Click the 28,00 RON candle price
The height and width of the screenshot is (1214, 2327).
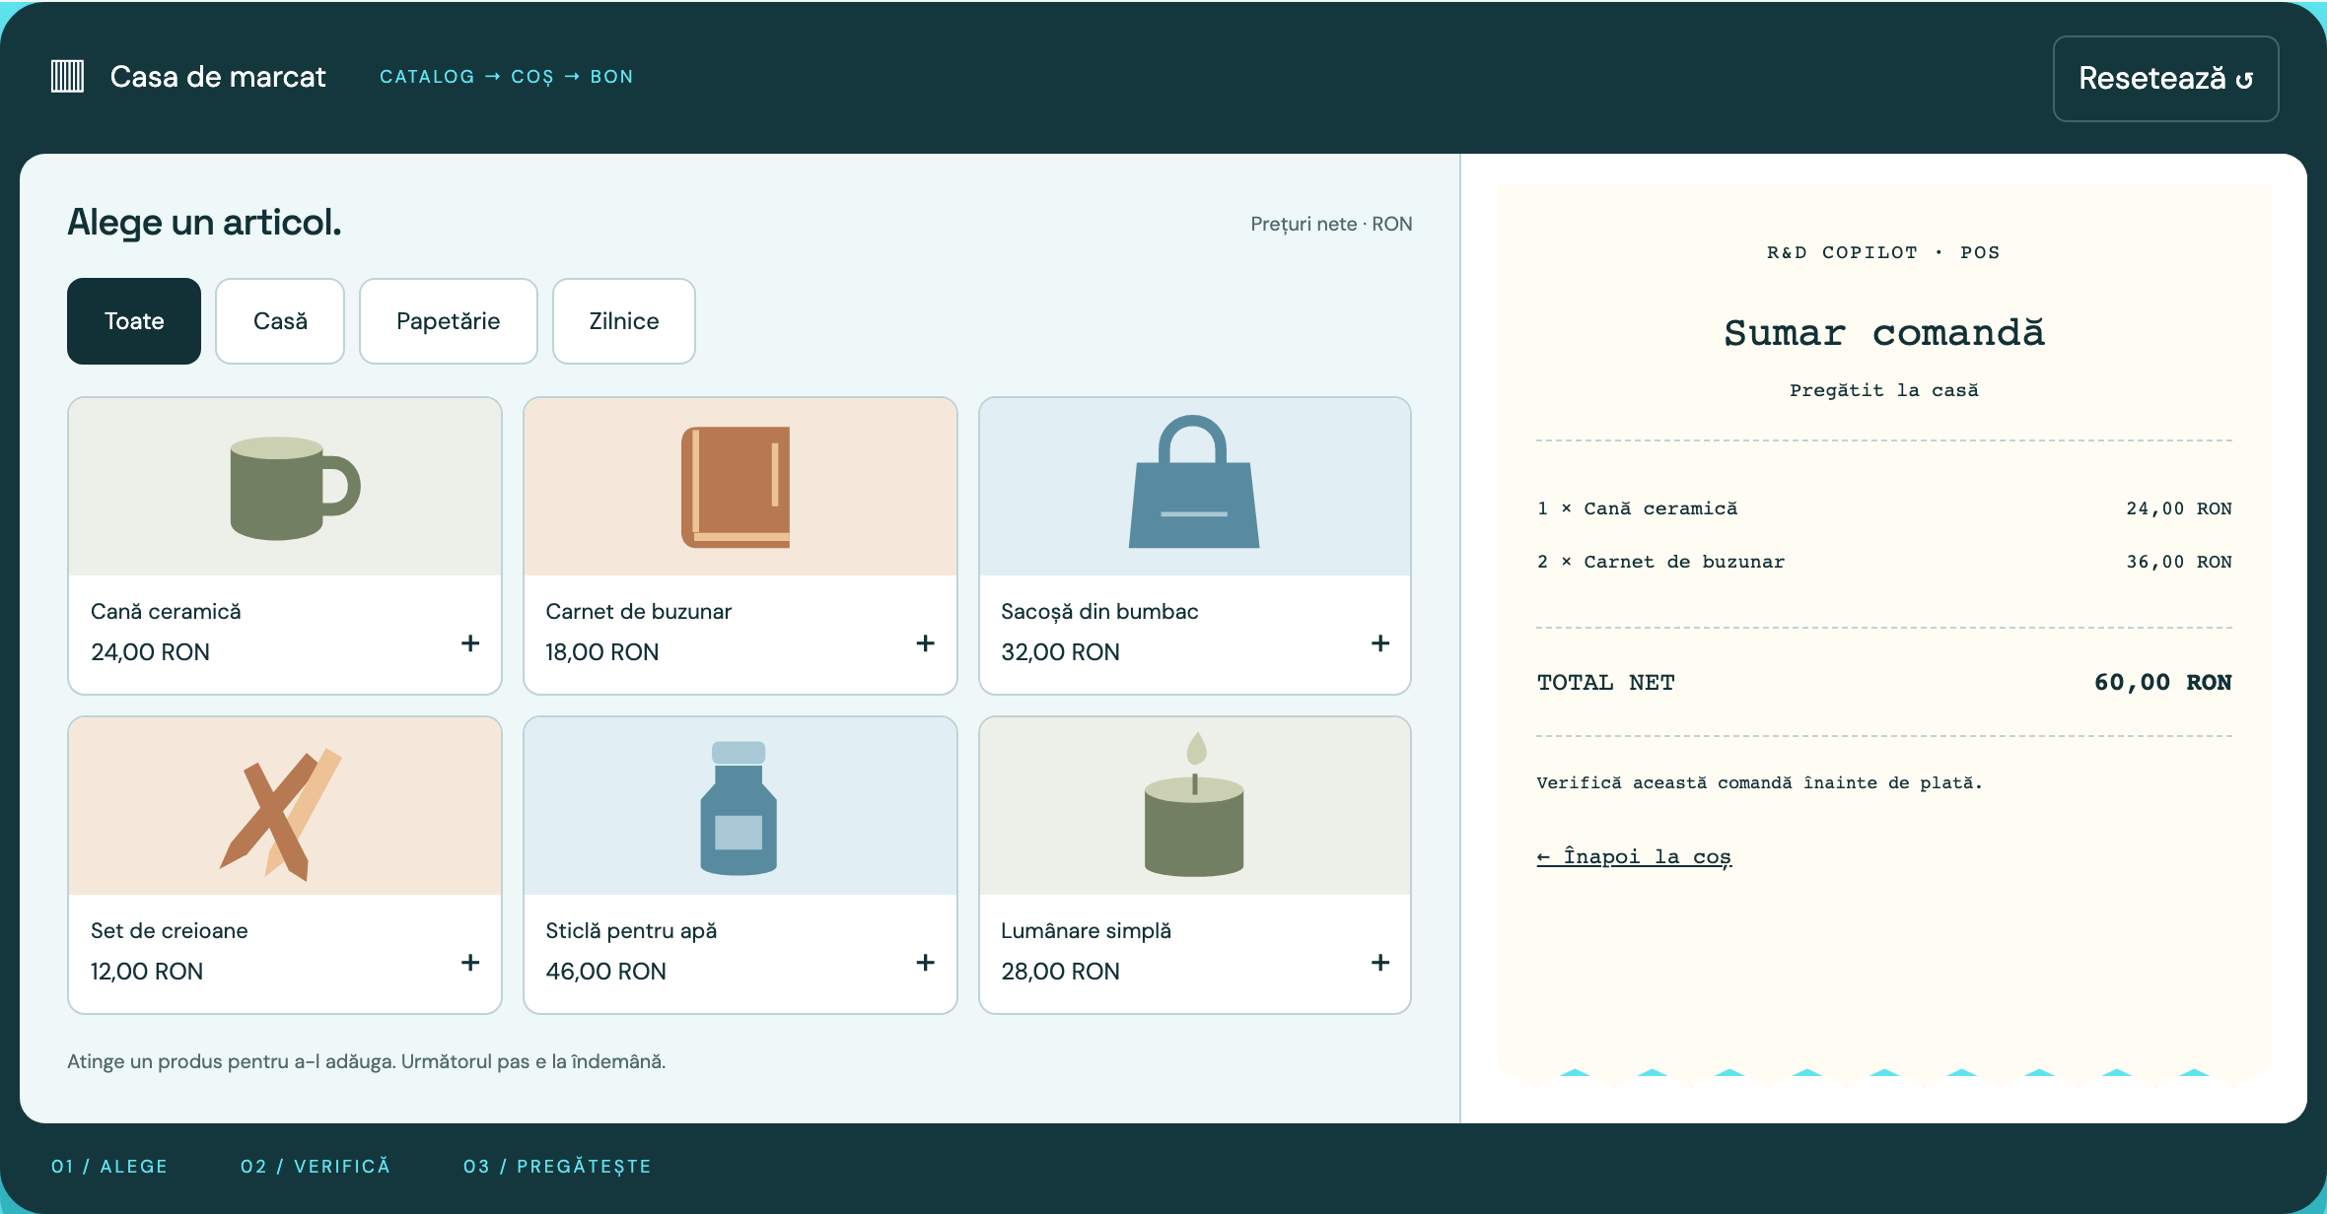coord(1060,972)
